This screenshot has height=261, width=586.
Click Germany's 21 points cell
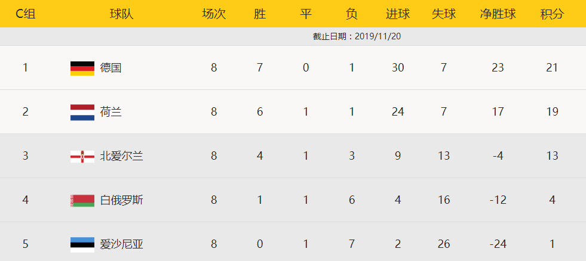[x=552, y=68]
